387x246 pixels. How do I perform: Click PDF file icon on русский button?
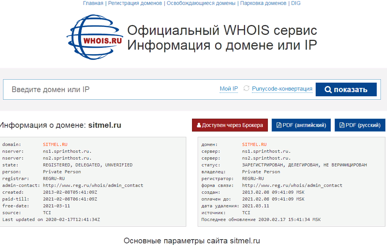coord(342,125)
